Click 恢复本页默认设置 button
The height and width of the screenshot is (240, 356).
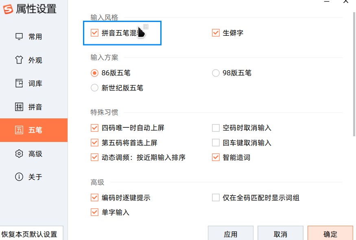coord(30,234)
